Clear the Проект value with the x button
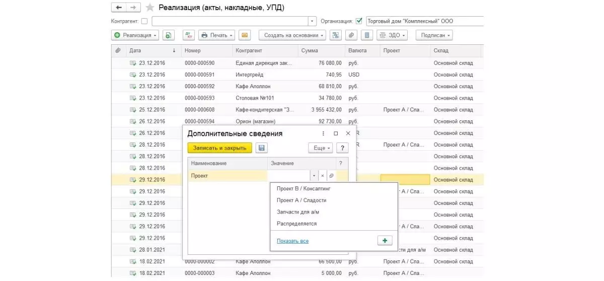 point(323,176)
